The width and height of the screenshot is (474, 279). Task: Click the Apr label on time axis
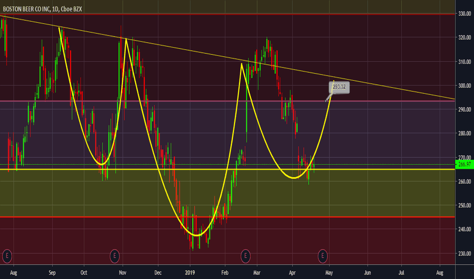(292, 273)
